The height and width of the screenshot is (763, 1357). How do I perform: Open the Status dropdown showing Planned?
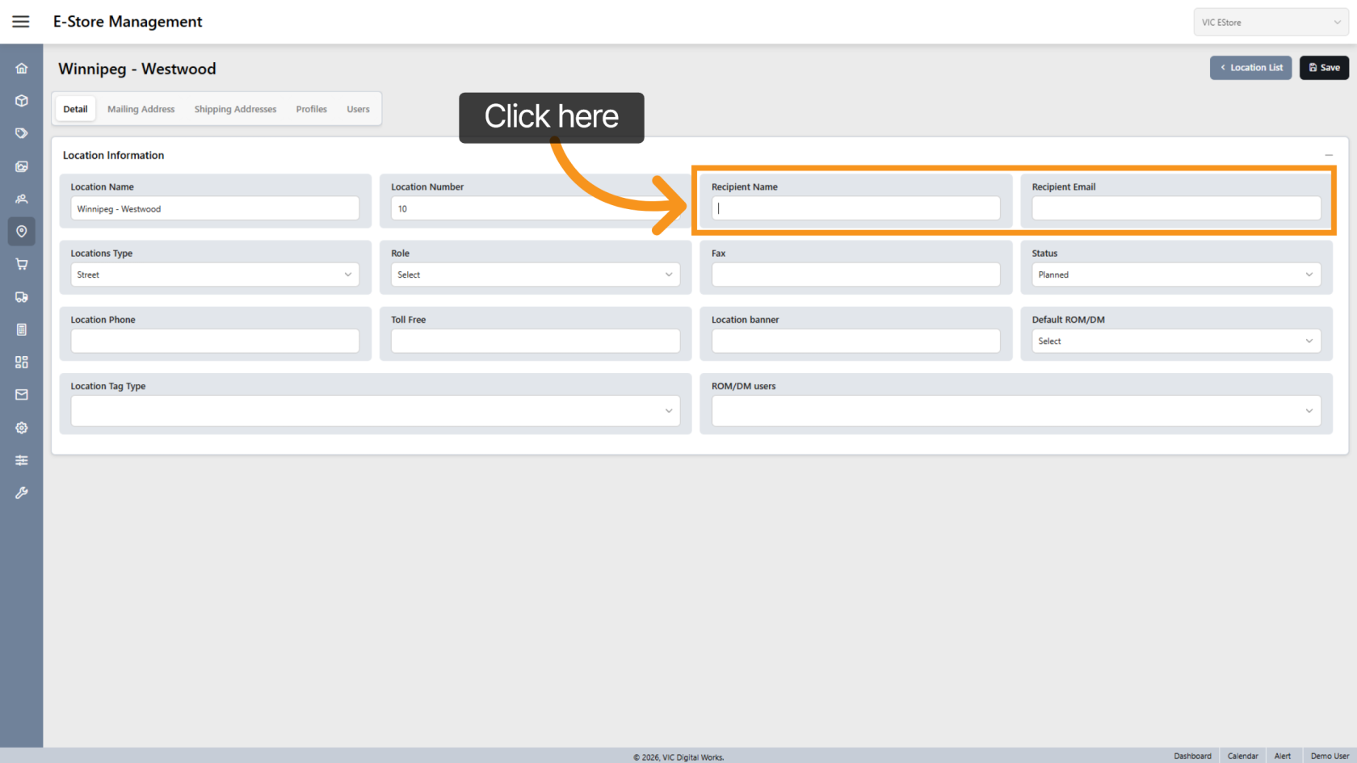pyautogui.click(x=1175, y=275)
